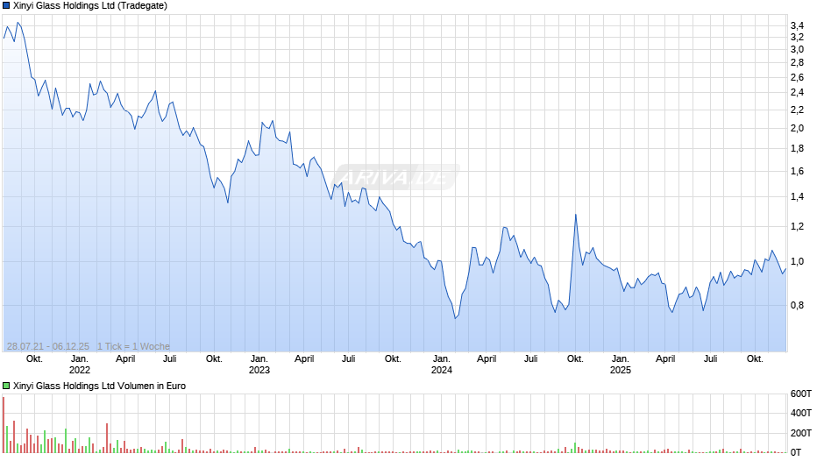Viewport: 824px width, 461px height.
Task: Click the price axis label 1,8
Action: click(797, 149)
